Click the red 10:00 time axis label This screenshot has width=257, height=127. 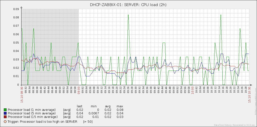pyautogui.click(x=193, y=90)
